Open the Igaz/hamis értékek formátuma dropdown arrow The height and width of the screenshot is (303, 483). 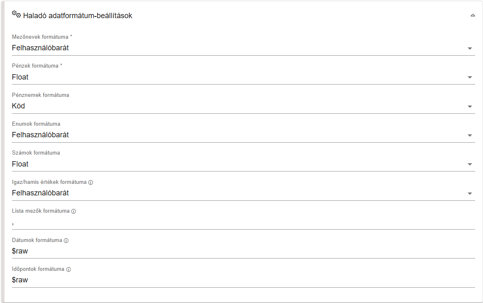click(470, 194)
